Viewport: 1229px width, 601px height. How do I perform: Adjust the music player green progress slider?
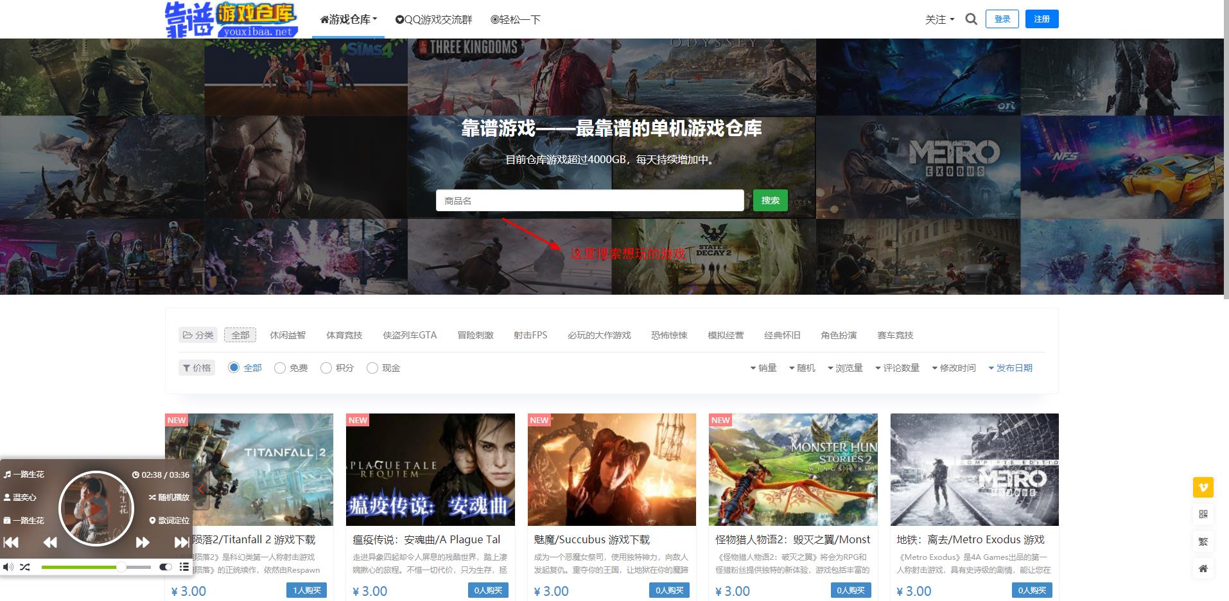pyautogui.click(x=96, y=567)
